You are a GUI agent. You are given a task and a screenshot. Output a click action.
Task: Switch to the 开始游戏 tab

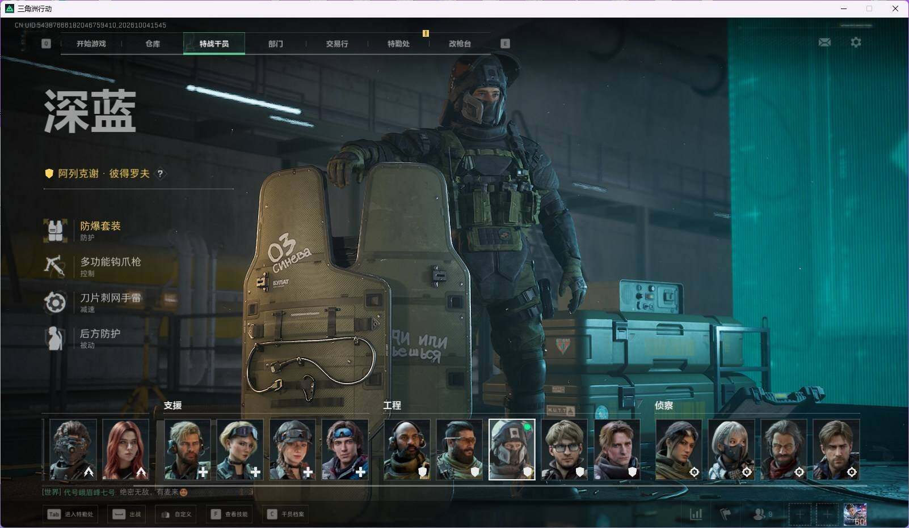click(91, 44)
